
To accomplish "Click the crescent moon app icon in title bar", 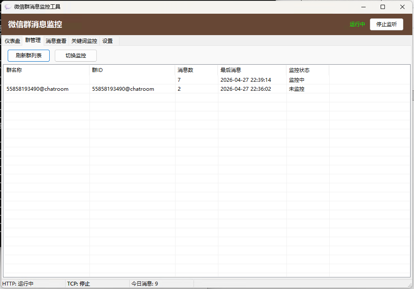I will (x=8, y=7).
